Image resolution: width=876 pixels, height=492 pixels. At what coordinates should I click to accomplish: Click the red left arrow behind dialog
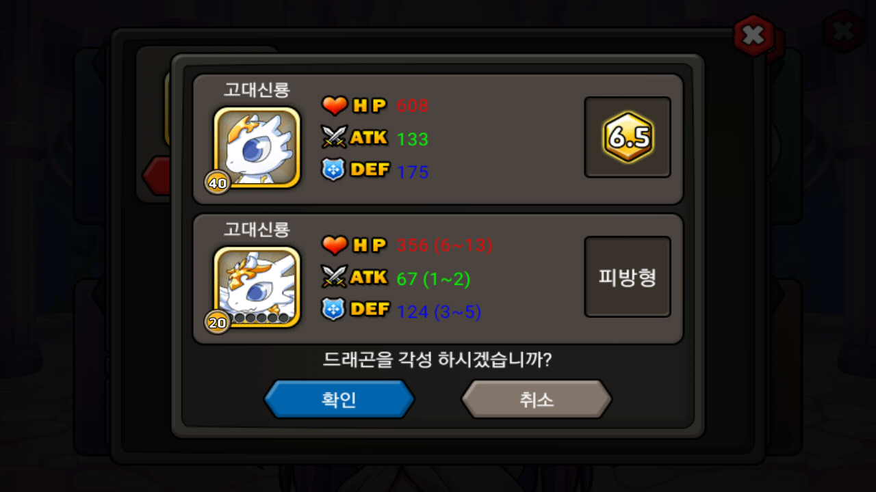click(156, 176)
